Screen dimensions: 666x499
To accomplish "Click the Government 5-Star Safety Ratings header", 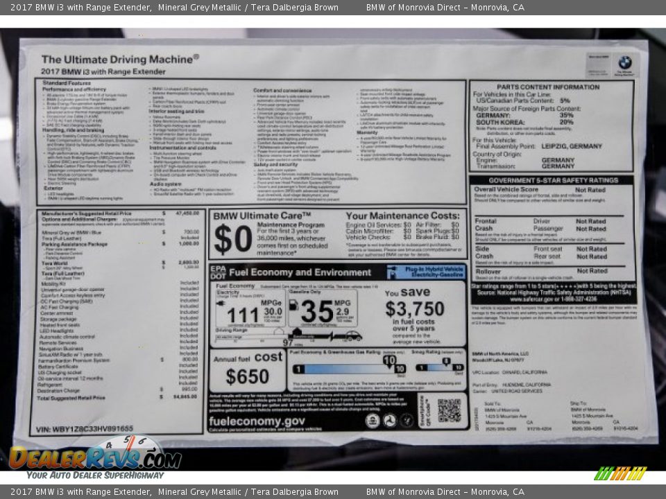I will coord(552,180).
